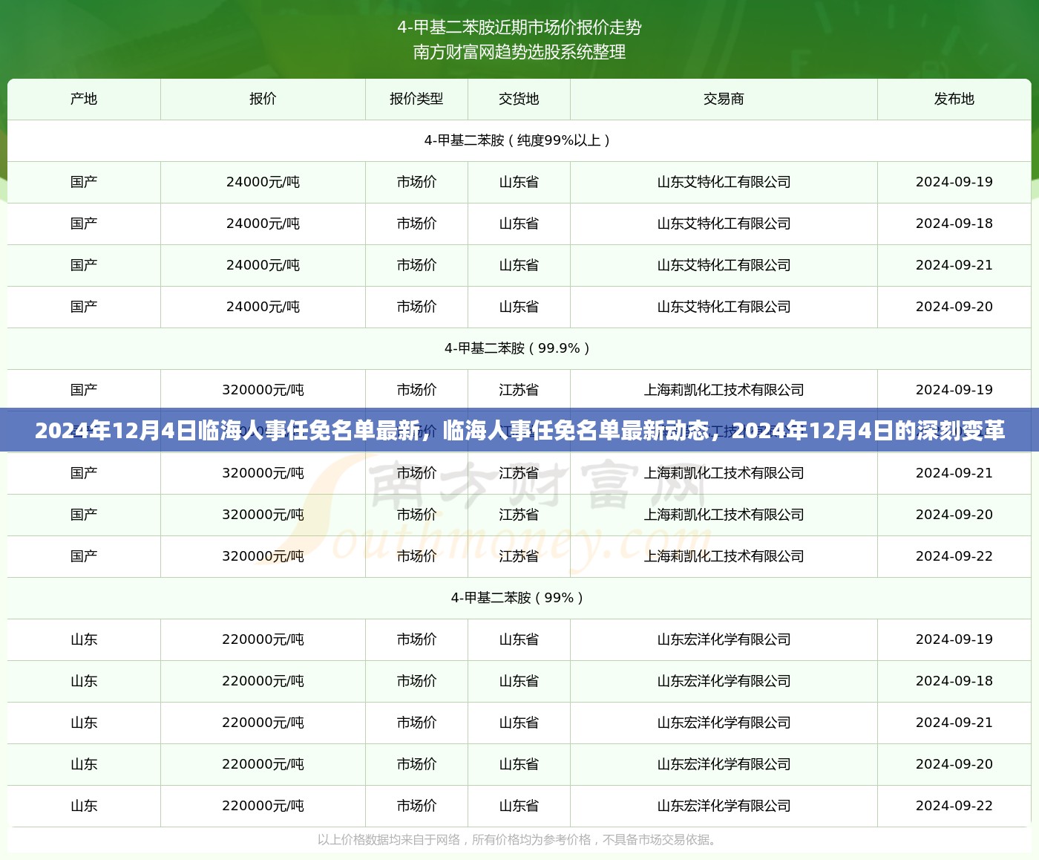Click 江苏省 in the 上海莉凯化工 2024-09-22 row
The width and height of the screenshot is (1039, 860).
point(519,556)
